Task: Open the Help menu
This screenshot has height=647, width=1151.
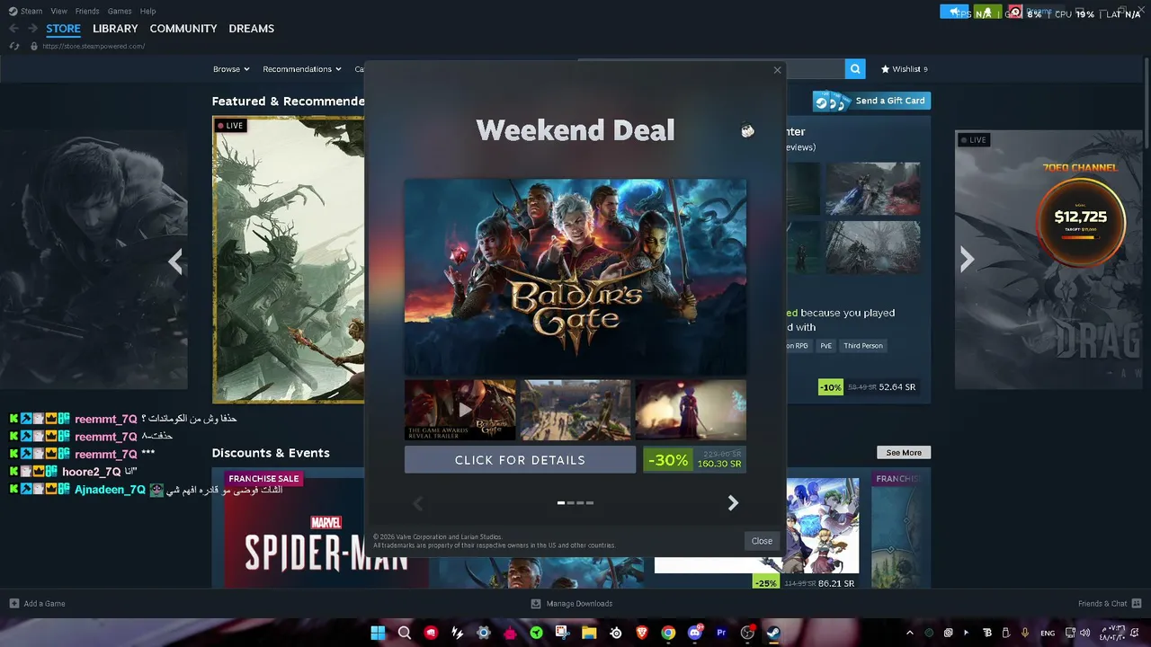Action: (148, 11)
